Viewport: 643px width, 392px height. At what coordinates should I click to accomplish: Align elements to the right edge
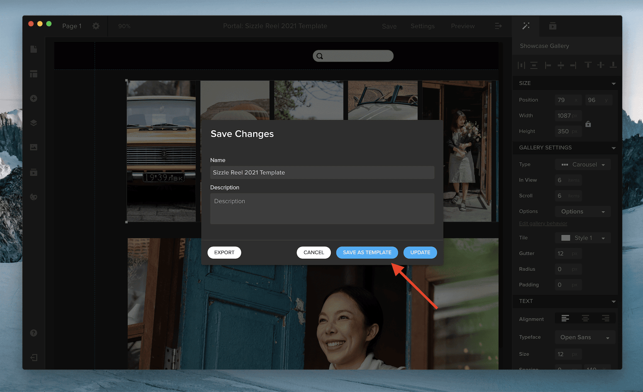[x=573, y=65]
